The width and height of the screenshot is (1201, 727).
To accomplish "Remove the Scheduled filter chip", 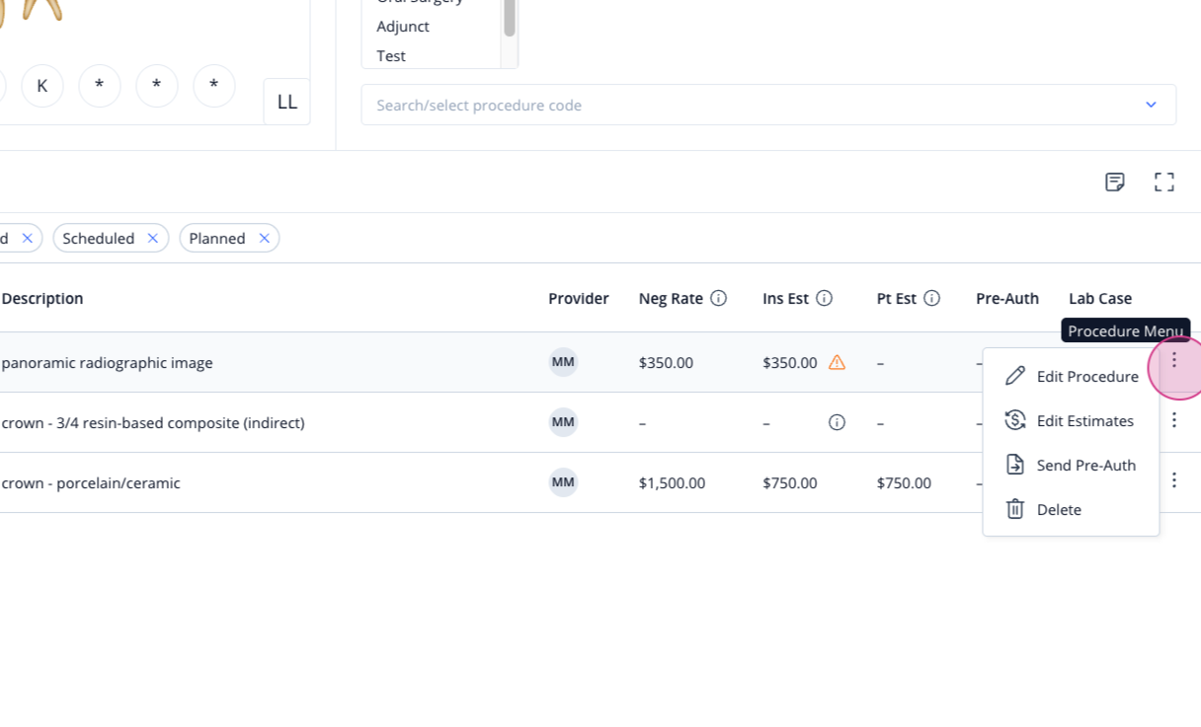I will [152, 238].
